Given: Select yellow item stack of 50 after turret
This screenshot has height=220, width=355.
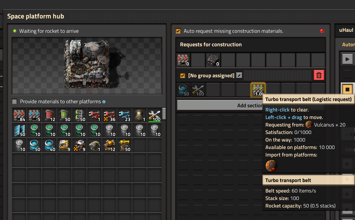Looking at the screenshot, I should pyautogui.click(x=124, y=145).
